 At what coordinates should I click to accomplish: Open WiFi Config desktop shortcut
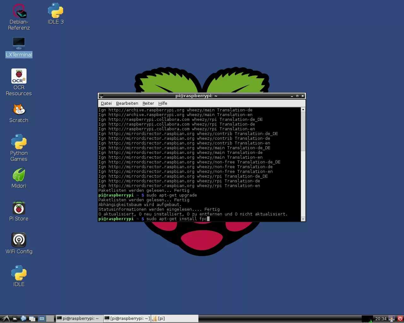click(19, 244)
